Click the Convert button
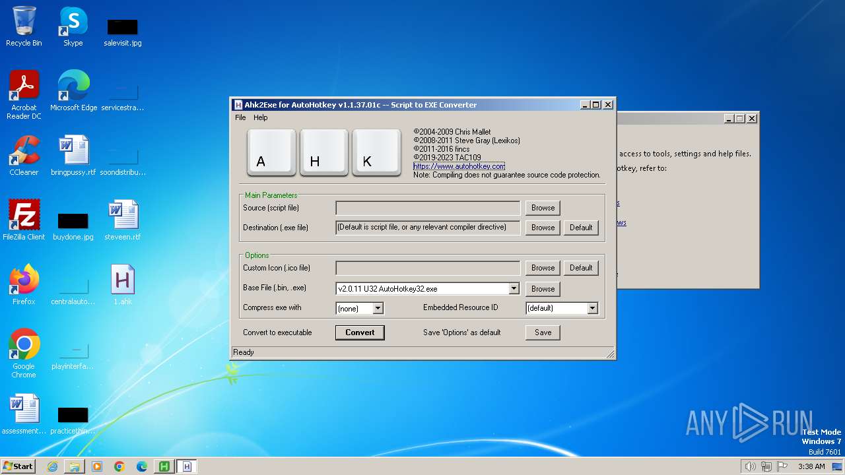Screen dimensions: 845x475 [x=360, y=332]
